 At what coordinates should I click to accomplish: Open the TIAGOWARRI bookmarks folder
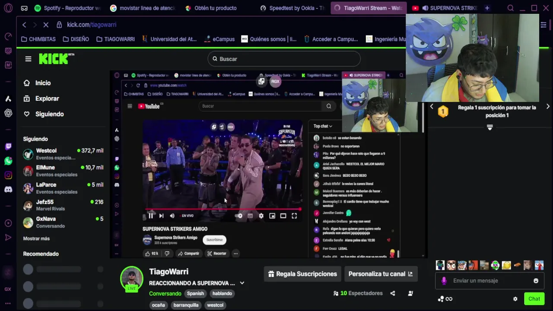(115, 39)
